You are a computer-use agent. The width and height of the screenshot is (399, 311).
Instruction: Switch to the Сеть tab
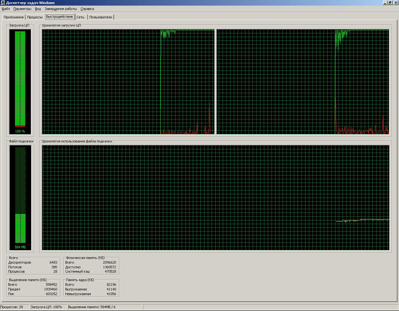[80, 17]
